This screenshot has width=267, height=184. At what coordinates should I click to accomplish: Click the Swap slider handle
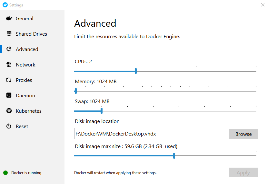tap(102, 111)
